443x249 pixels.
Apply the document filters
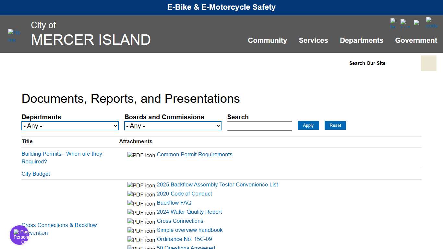pyautogui.click(x=308, y=125)
